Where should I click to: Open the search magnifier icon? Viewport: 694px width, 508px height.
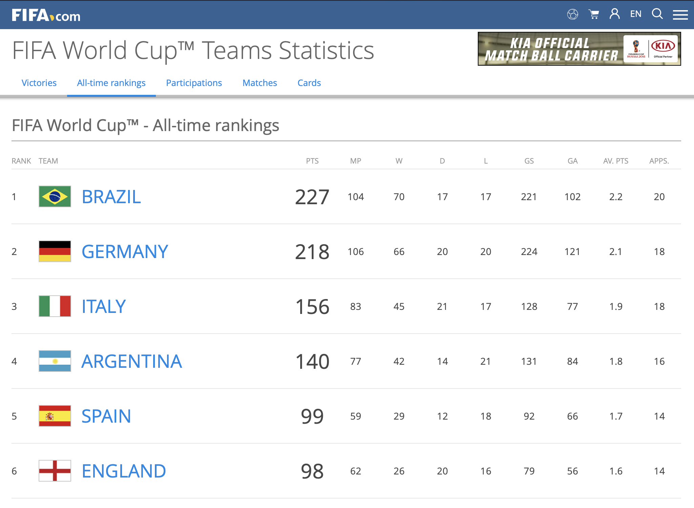tap(657, 14)
